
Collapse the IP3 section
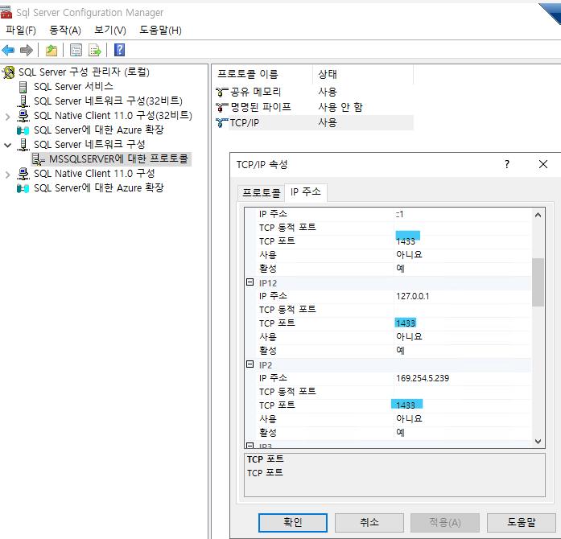[250, 446]
